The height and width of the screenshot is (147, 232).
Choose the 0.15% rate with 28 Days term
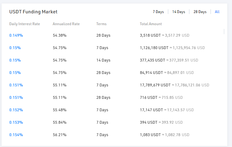point(15,73)
